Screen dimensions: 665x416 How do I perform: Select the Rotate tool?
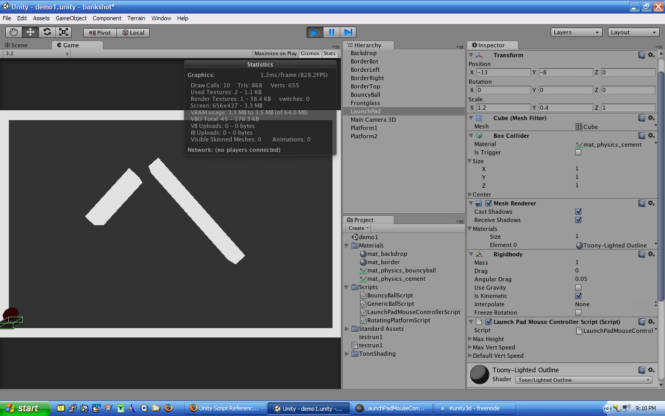click(x=47, y=32)
